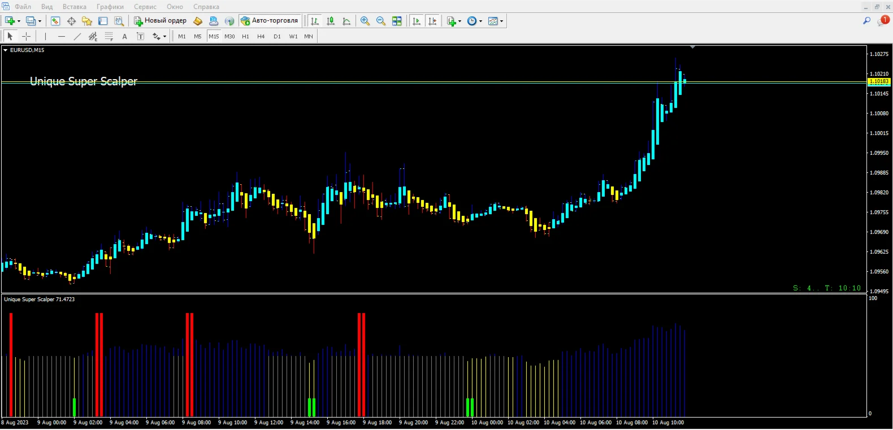The width and height of the screenshot is (893, 430).
Task: Open the Navigator folder-star icon
Action: 87,21
